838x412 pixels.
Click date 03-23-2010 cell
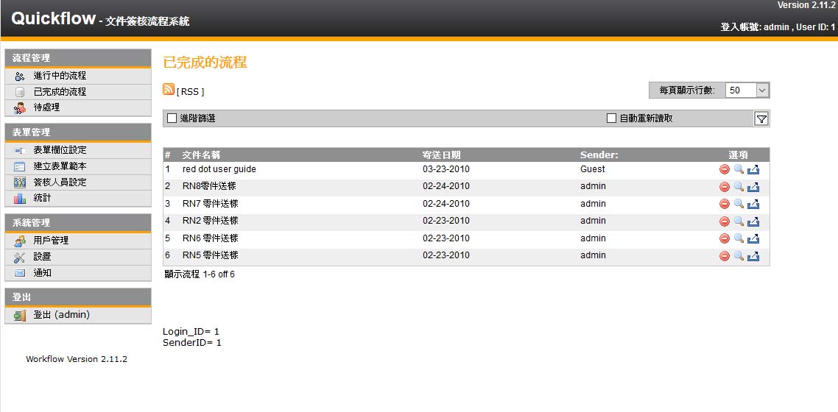pyautogui.click(x=446, y=169)
